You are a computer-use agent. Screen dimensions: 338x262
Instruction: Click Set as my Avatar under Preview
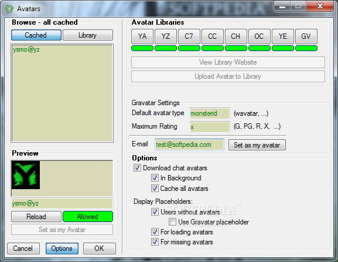coord(62,230)
